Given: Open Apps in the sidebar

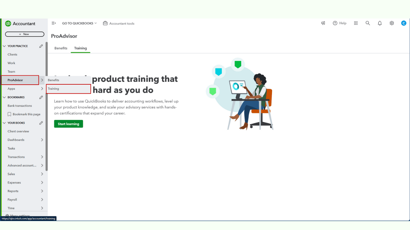Looking at the screenshot, I should (x=12, y=88).
